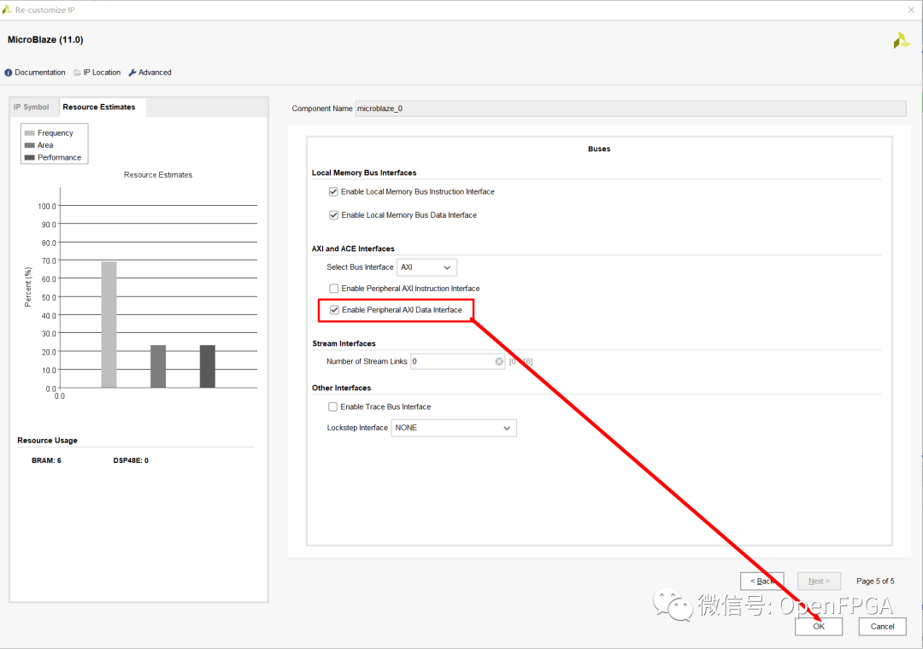Click the Frequency legend swatch
The height and width of the screenshot is (649, 923).
(29, 133)
